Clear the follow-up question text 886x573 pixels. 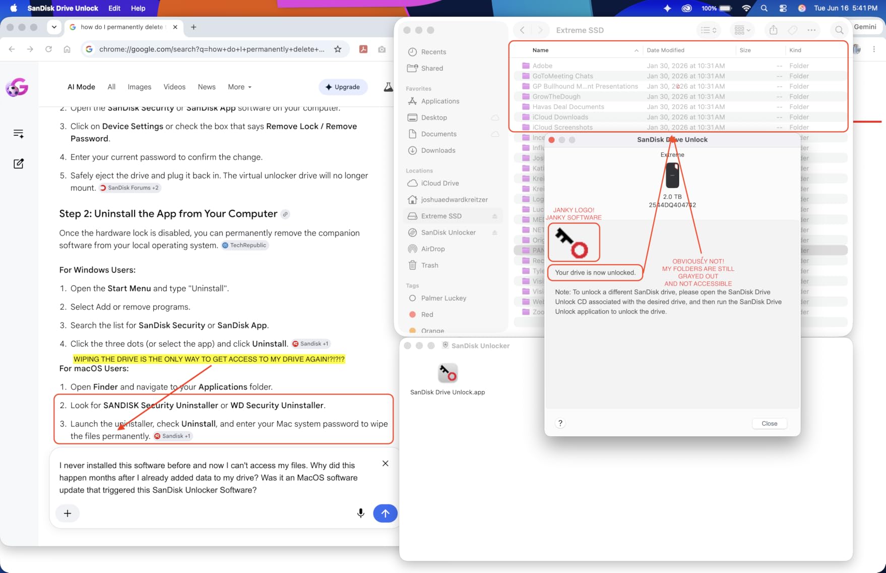tap(385, 464)
